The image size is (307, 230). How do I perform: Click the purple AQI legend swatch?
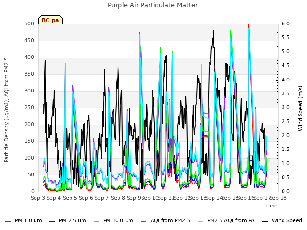coord(143,221)
